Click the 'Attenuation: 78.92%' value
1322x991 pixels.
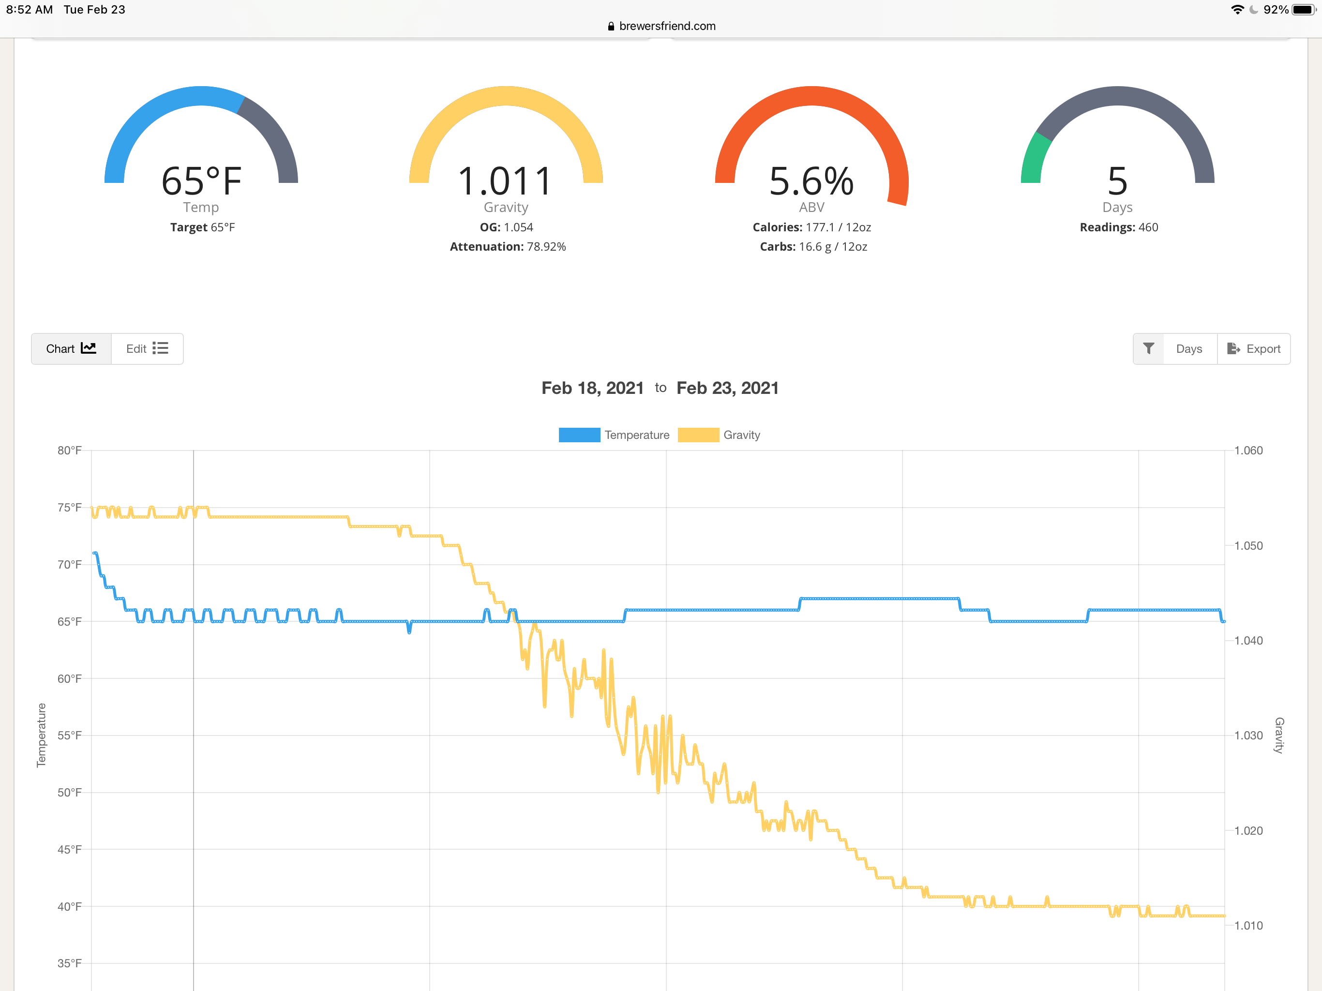tap(508, 246)
